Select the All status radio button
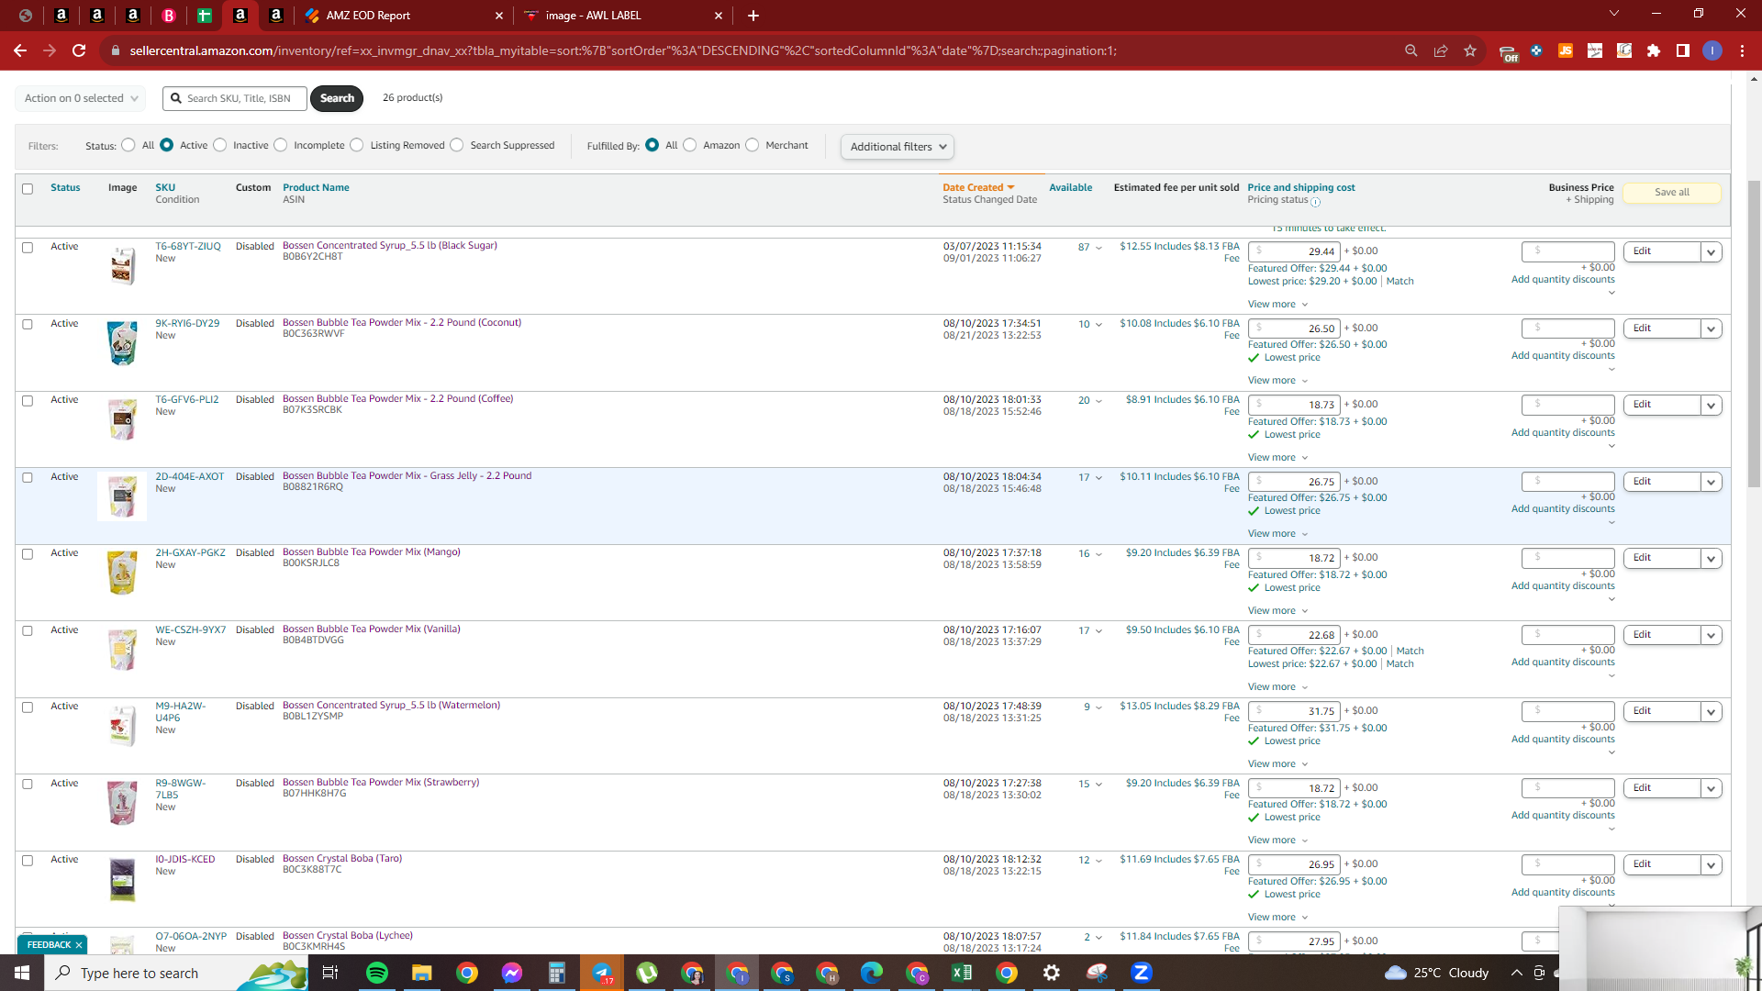Viewport: 1762px width, 991px height. click(128, 145)
